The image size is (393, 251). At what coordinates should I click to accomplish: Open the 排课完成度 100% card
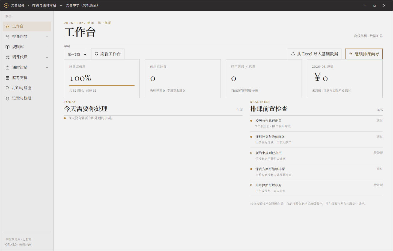pyautogui.click(x=102, y=79)
